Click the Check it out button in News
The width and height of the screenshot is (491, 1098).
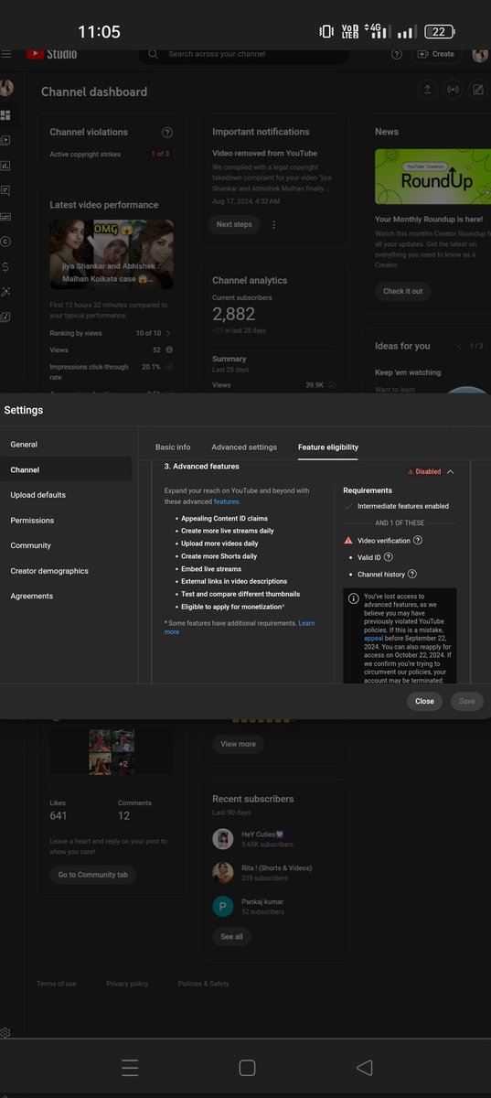(403, 291)
